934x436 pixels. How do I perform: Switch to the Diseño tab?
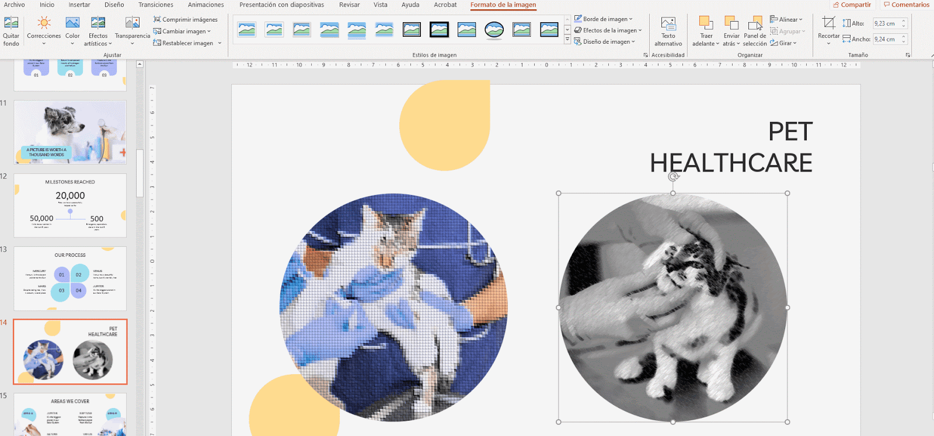point(114,5)
